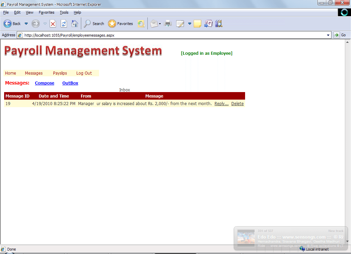
Task: Open the Favorites menu in menu bar
Action: 46,12
